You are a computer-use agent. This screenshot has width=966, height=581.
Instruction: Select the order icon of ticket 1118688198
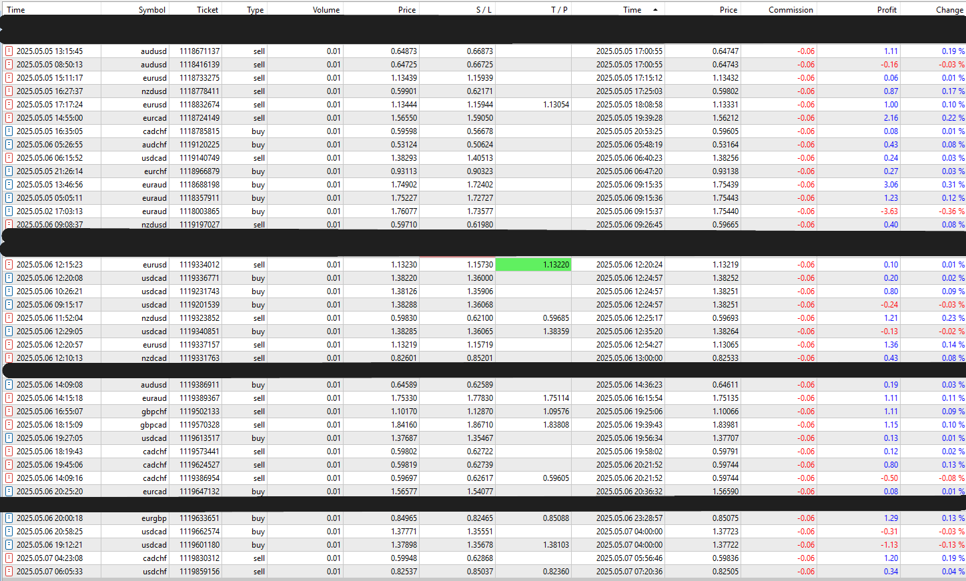[9, 185]
